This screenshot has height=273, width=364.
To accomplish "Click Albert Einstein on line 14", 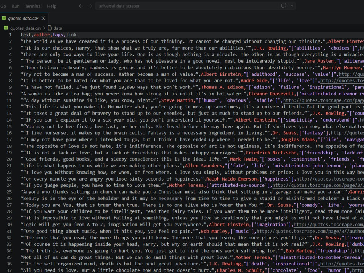I will pos(255,120).
